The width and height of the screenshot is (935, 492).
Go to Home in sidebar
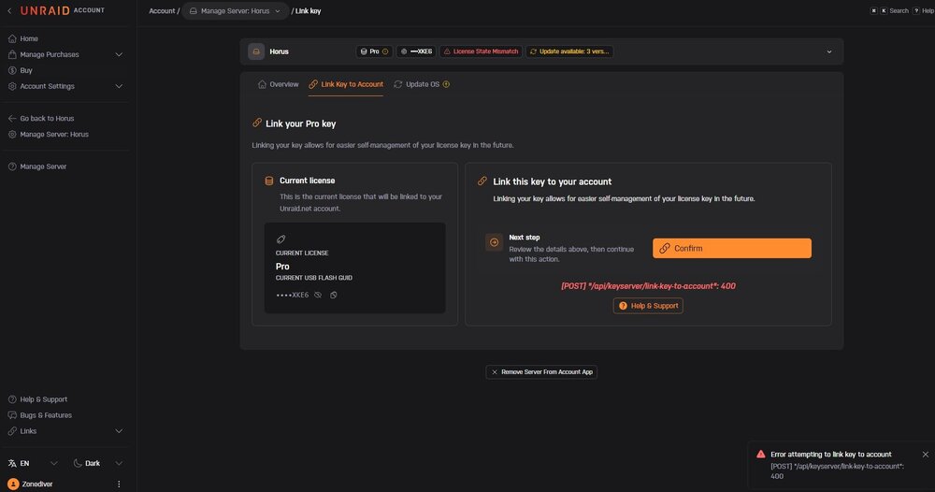[29, 38]
